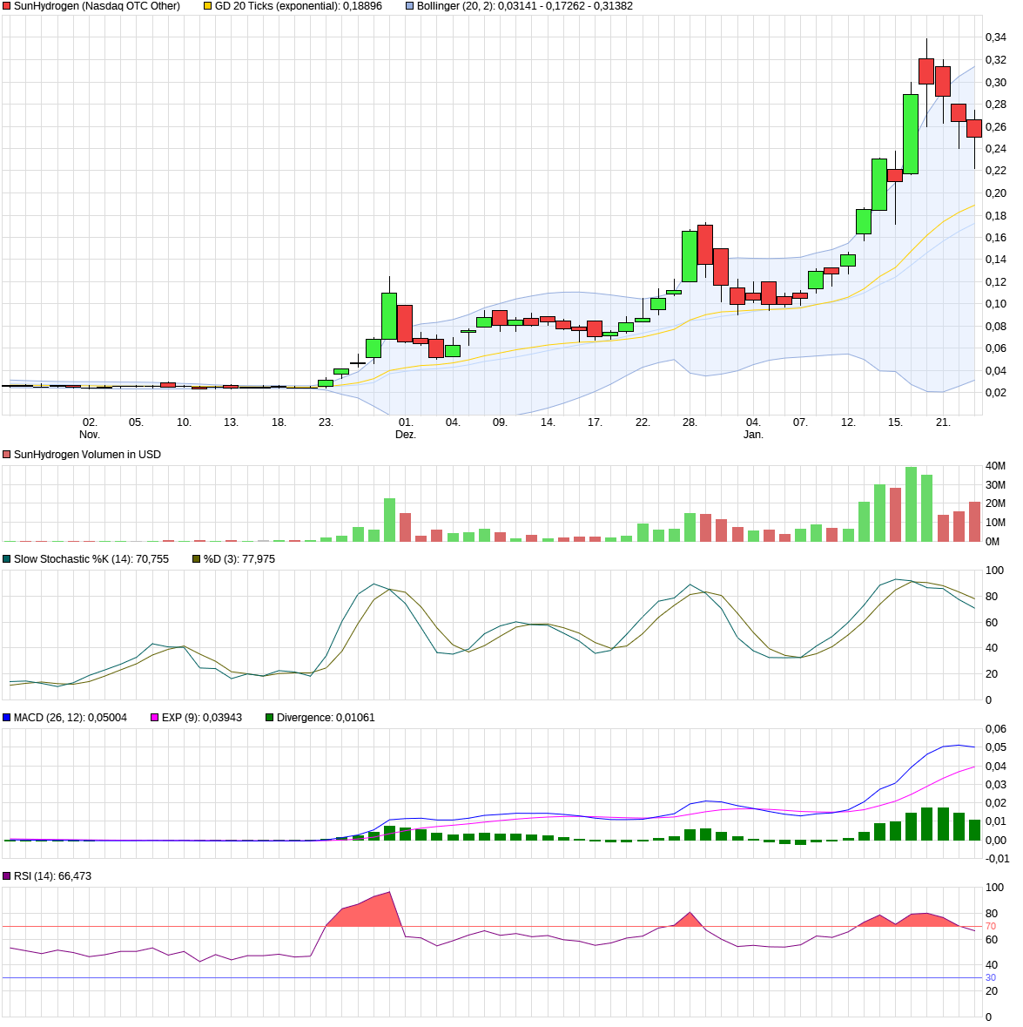1023x1027 pixels.
Task: Click the '0,06' MACD axis value
Action: pyautogui.click(x=996, y=729)
